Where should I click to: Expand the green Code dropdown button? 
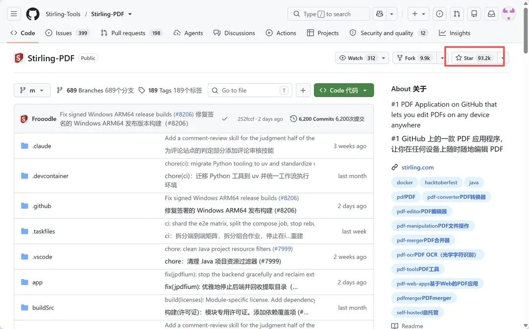344,91
